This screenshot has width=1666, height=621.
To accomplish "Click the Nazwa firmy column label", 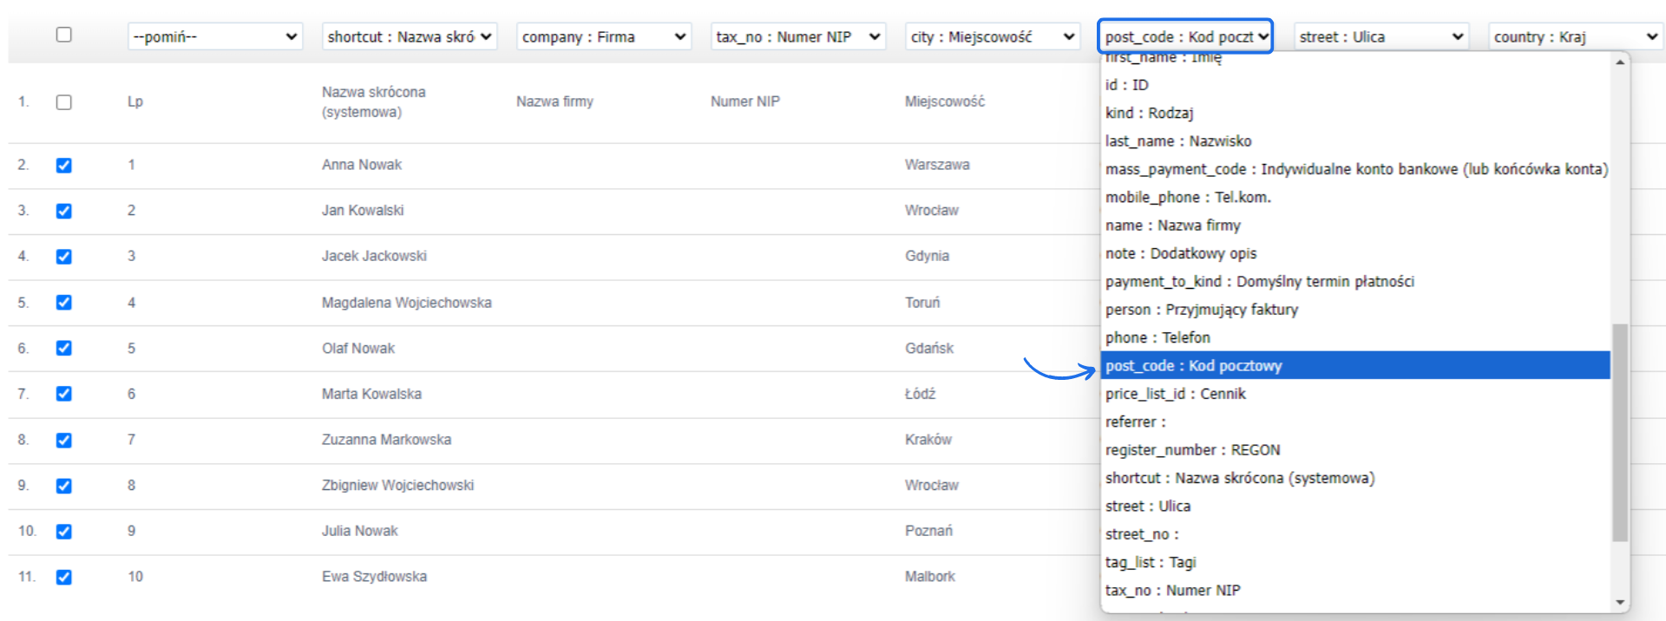I will (x=554, y=101).
